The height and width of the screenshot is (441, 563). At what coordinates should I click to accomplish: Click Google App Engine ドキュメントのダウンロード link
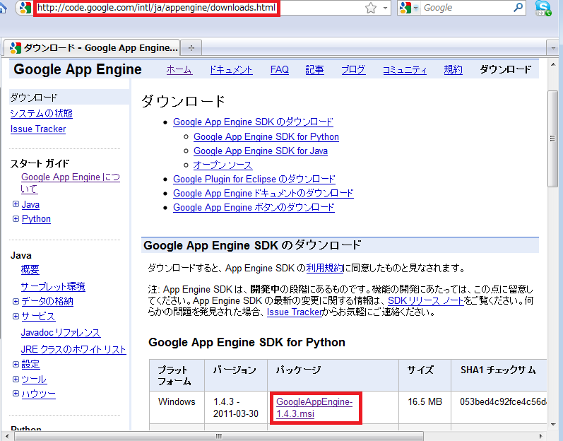pyautogui.click(x=263, y=193)
